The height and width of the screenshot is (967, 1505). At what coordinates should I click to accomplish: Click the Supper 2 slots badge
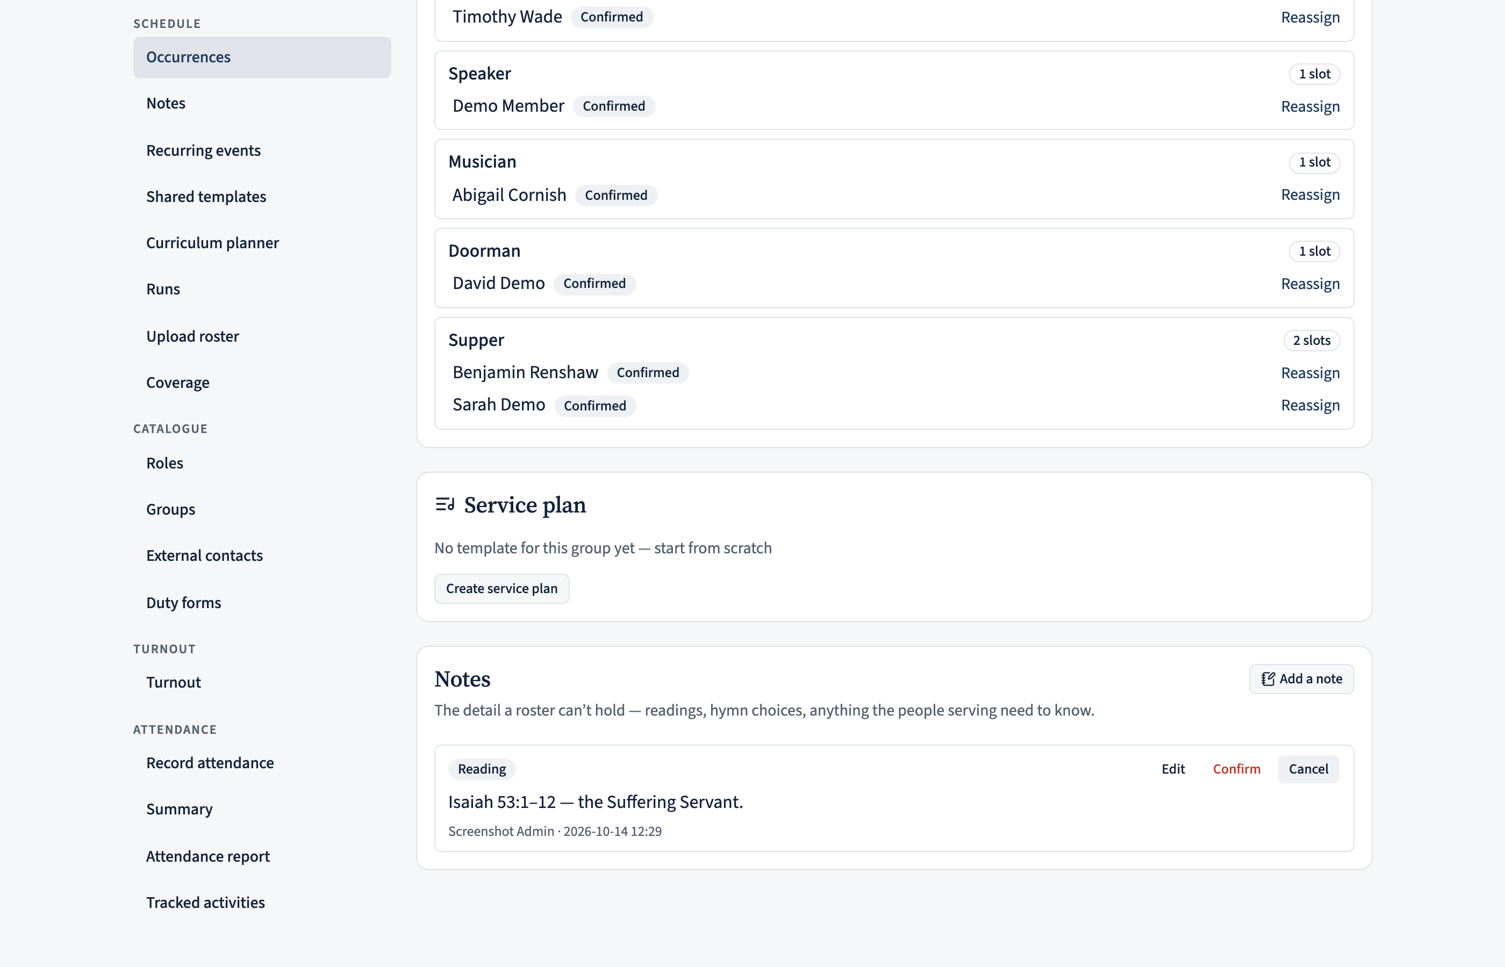(x=1311, y=341)
